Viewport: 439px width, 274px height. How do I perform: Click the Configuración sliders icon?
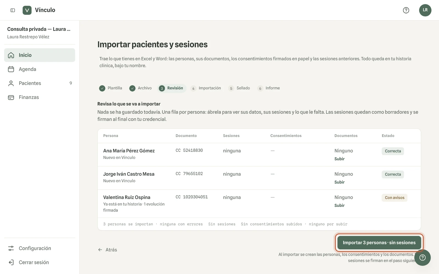click(x=11, y=248)
